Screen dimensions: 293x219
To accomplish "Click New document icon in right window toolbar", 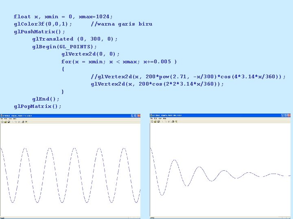I will point(152,122).
